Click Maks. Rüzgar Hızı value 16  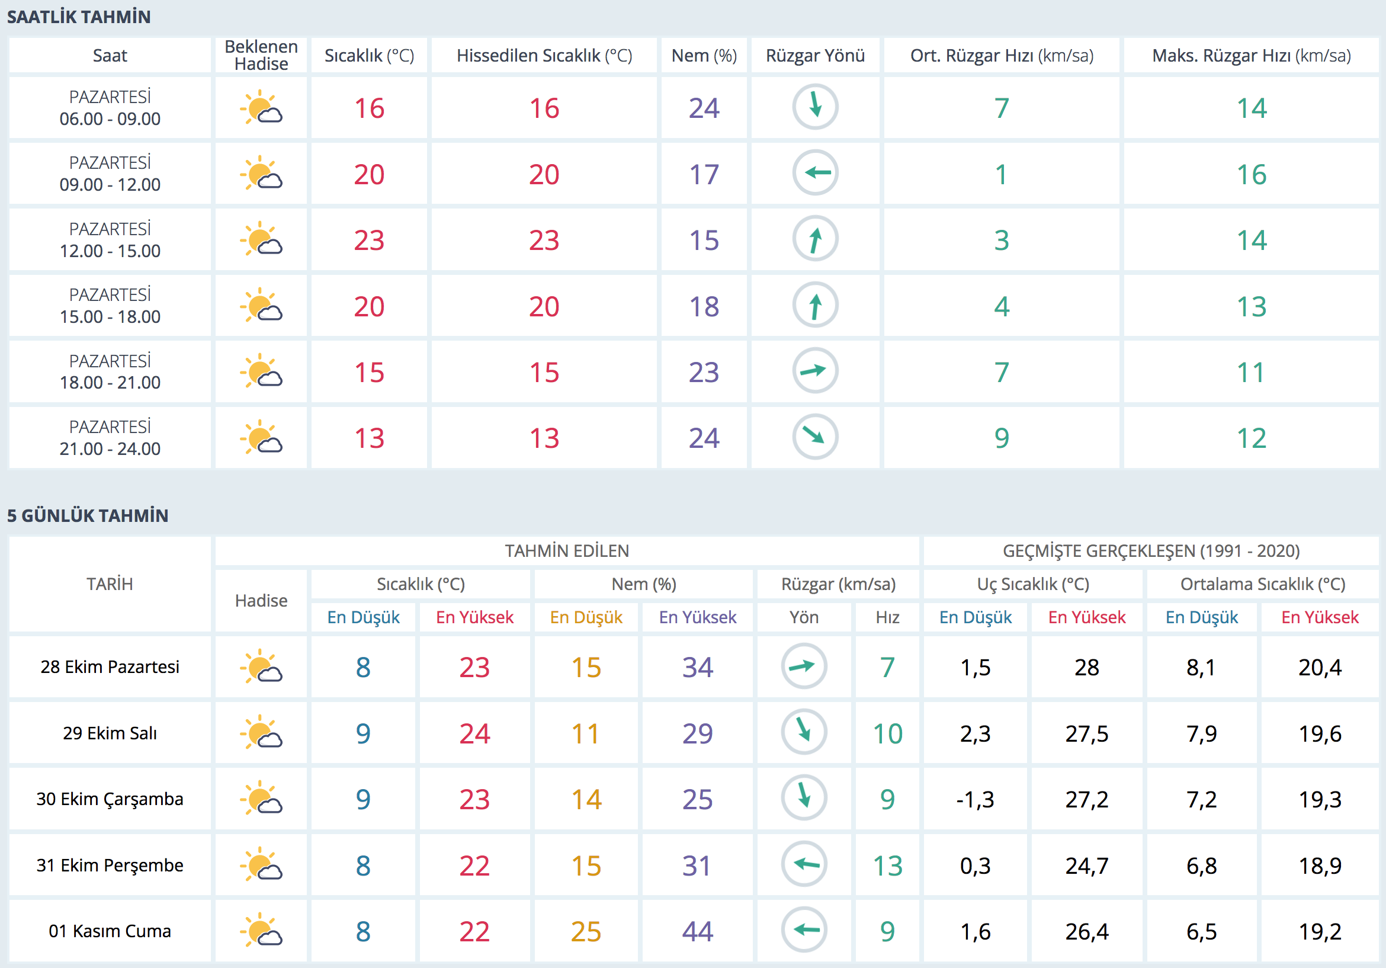pyautogui.click(x=1251, y=175)
